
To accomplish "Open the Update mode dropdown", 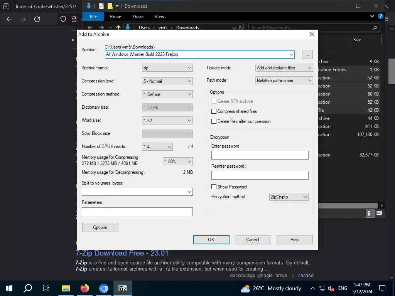I will [284, 68].
